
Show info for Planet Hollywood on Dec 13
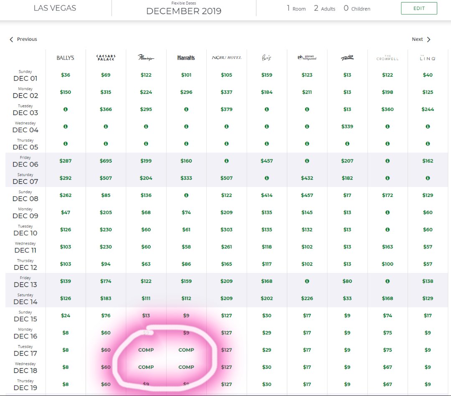click(307, 281)
